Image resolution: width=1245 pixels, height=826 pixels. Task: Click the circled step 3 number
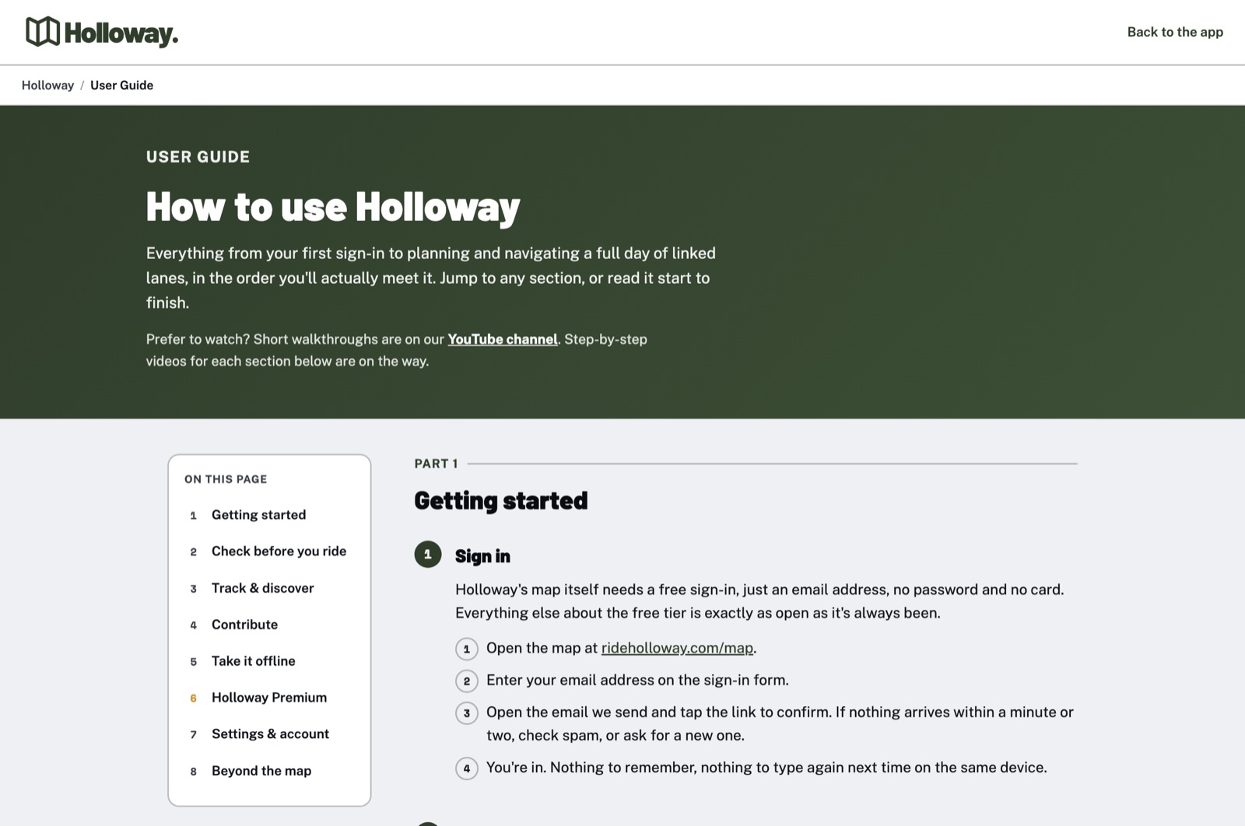point(467,712)
